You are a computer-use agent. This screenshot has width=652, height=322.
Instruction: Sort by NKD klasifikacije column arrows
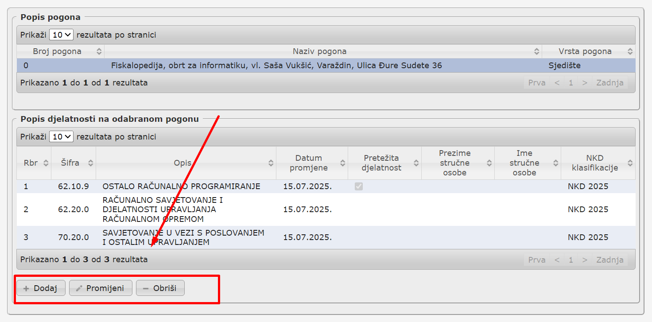pos(630,163)
